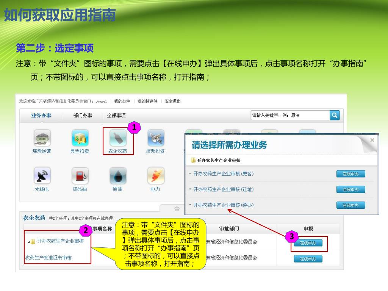Click 在线申办 in 农药生产批准证书审核 row
The image size is (388, 291).
(308, 259)
